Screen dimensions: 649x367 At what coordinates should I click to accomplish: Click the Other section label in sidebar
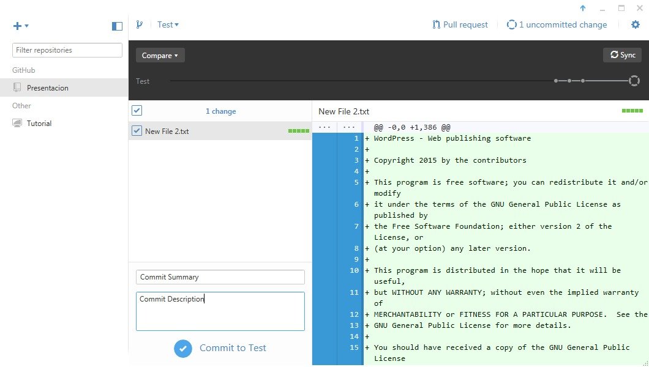point(21,106)
